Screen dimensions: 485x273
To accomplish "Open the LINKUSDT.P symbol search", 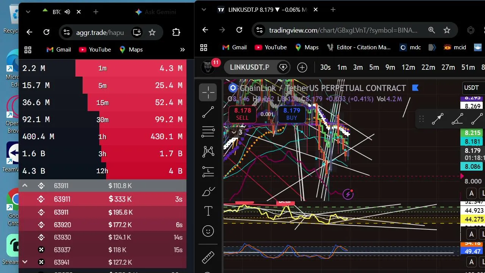I will 249,67.
